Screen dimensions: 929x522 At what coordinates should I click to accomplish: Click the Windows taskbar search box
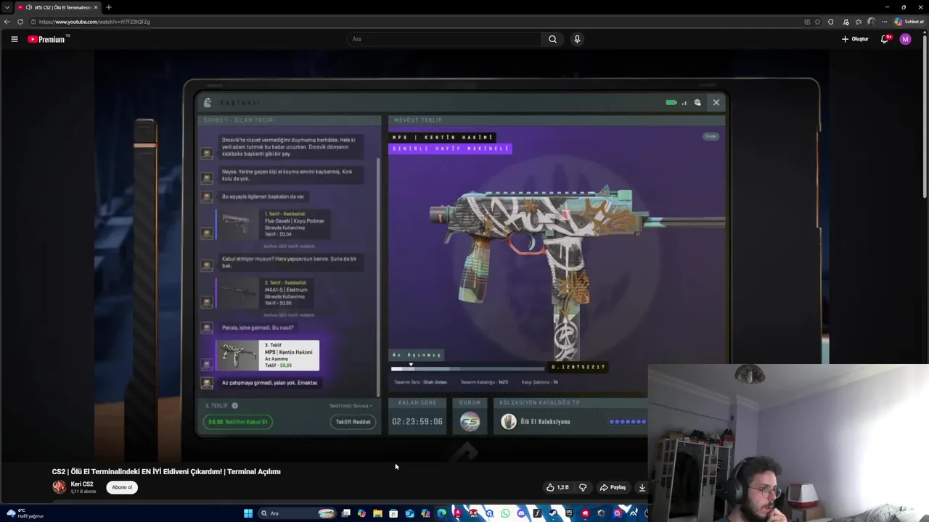(296, 513)
